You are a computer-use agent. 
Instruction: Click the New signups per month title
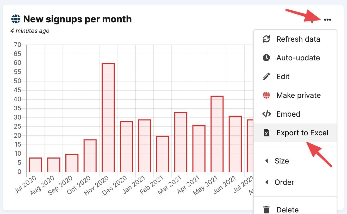coord(77,19)
